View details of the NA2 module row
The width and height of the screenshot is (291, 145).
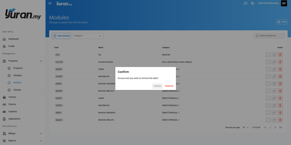(x=268, y=54)
